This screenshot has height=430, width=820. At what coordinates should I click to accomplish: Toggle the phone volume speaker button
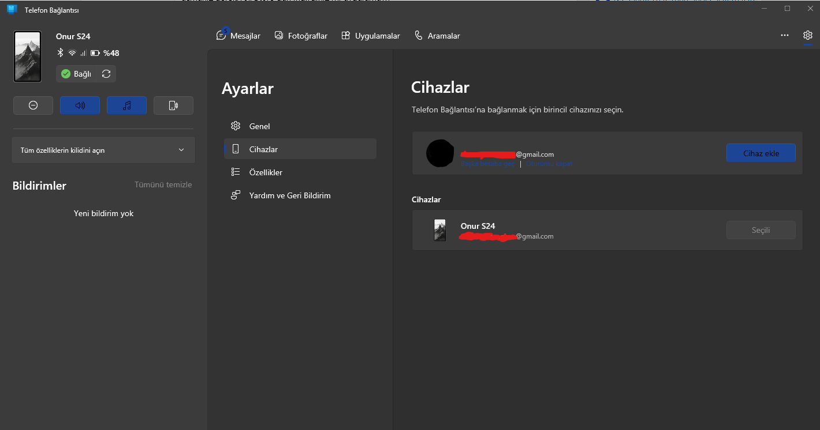[x=80, y=105]
